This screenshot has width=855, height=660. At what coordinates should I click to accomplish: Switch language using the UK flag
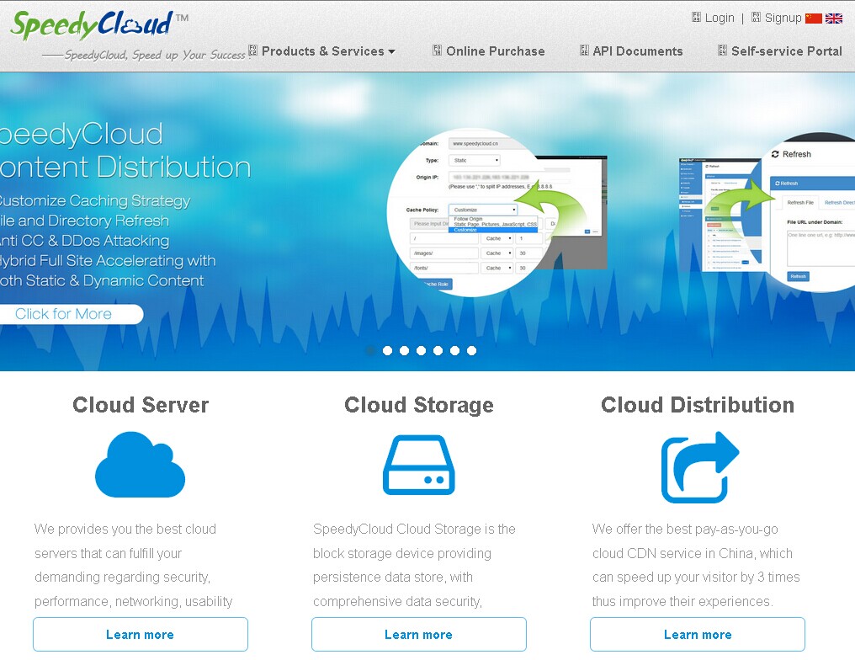coord(834,19)
